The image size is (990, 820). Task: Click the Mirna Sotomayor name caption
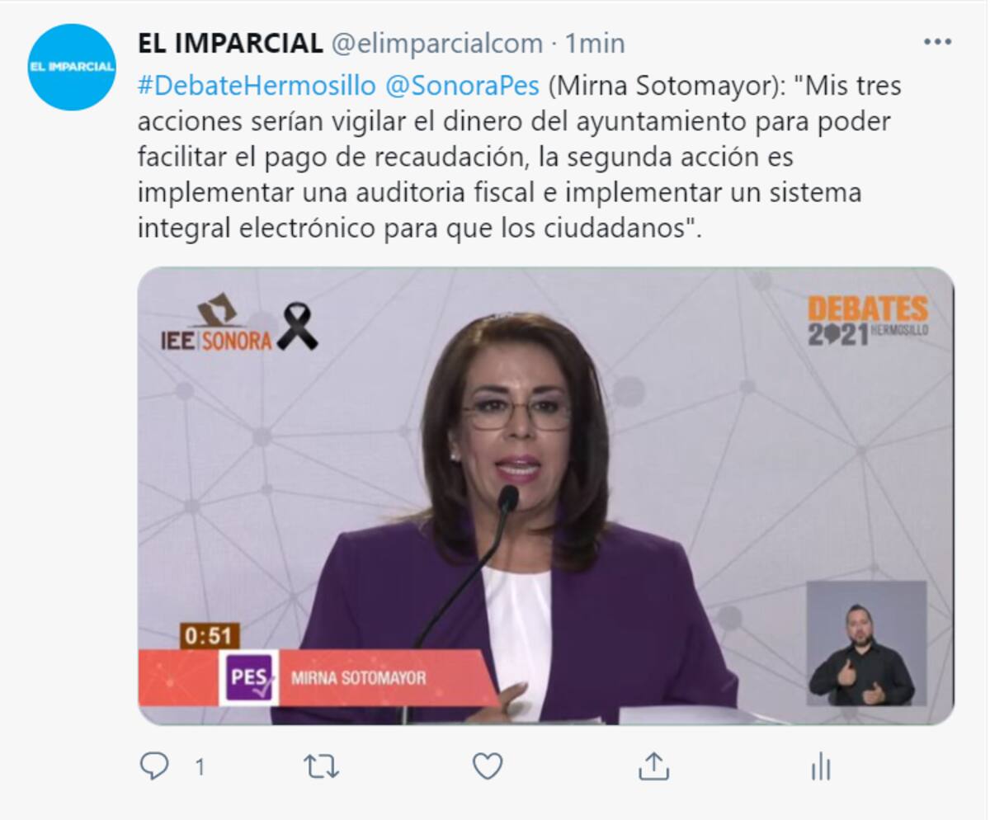coord(359,678)
